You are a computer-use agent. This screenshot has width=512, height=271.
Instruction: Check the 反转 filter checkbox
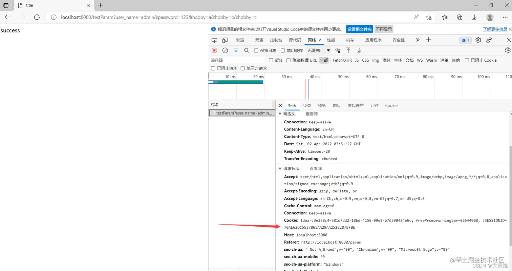coord(271,60)
